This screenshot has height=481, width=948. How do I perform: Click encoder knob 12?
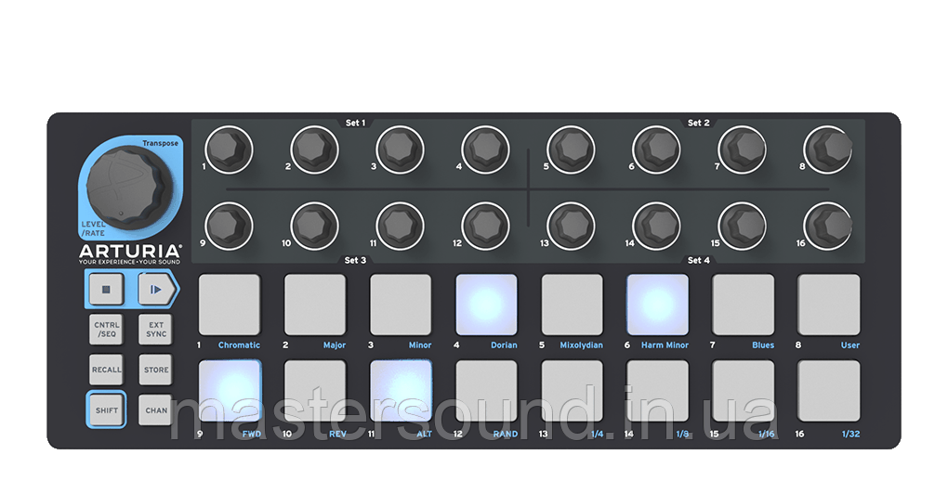pyautogui.click(x=485, y=226)
